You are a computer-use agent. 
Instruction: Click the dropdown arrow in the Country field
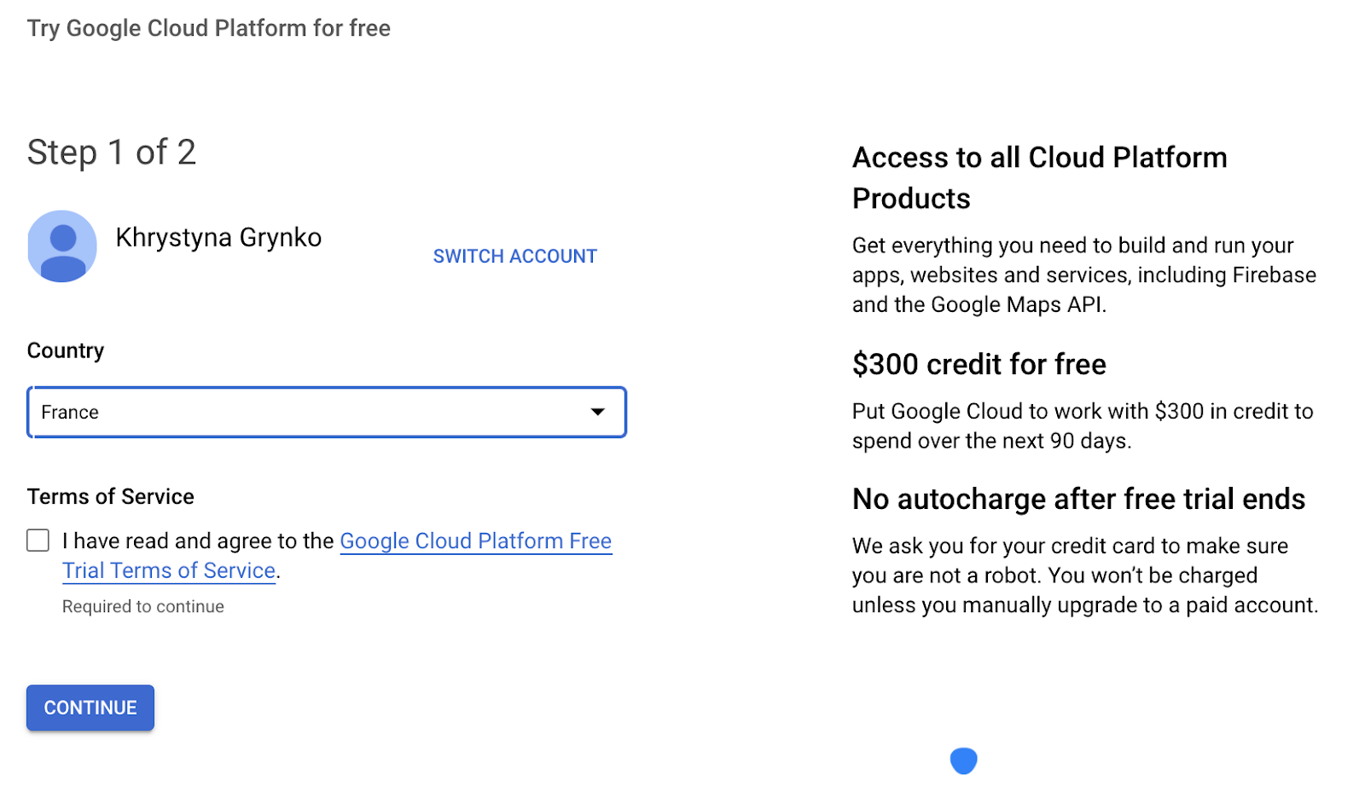coord(598,413)
